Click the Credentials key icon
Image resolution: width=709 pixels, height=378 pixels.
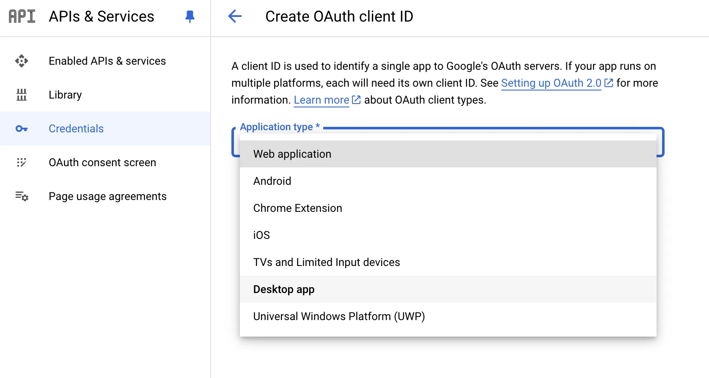coord(22,129)
